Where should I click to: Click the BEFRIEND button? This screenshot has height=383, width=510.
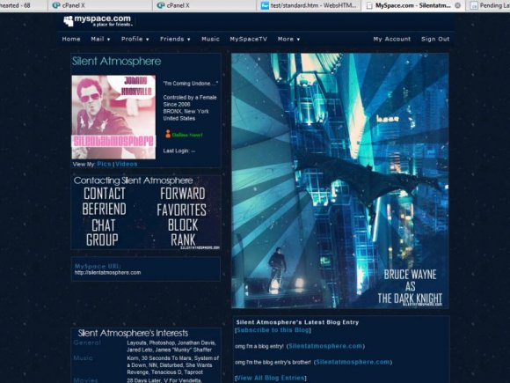(x=104, y=209)
